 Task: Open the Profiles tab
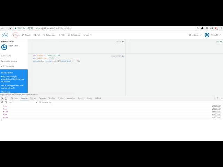pos(61,98)
